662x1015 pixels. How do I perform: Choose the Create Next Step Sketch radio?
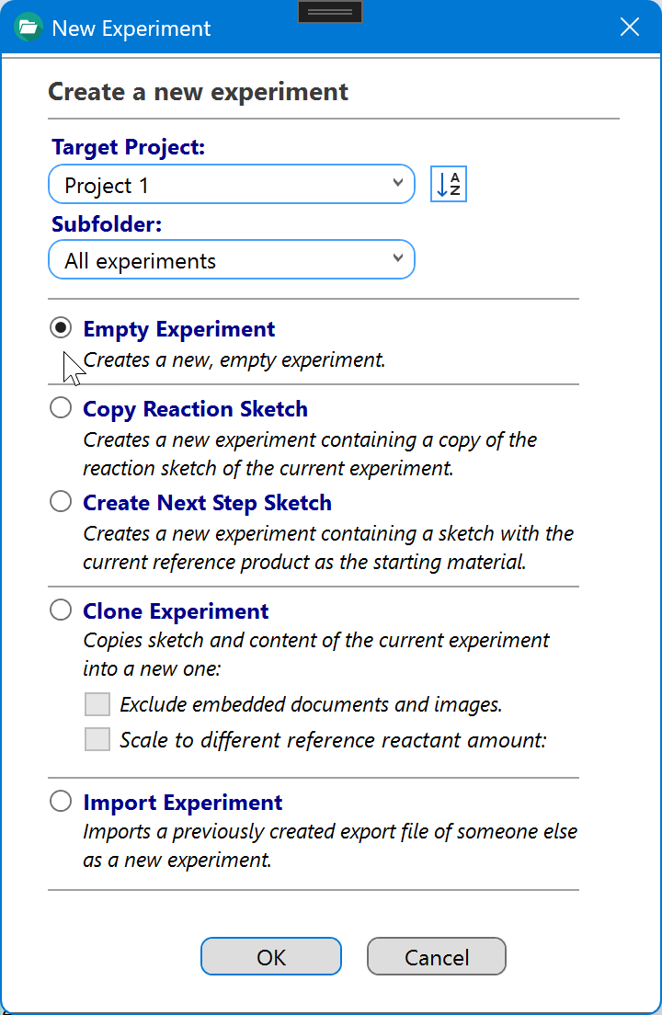pyautogui.click(x=61, y=502)
